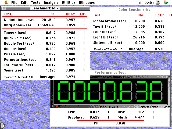172x129 pixels.
Task: Open the Edit menu
Action: click(24, 2)
